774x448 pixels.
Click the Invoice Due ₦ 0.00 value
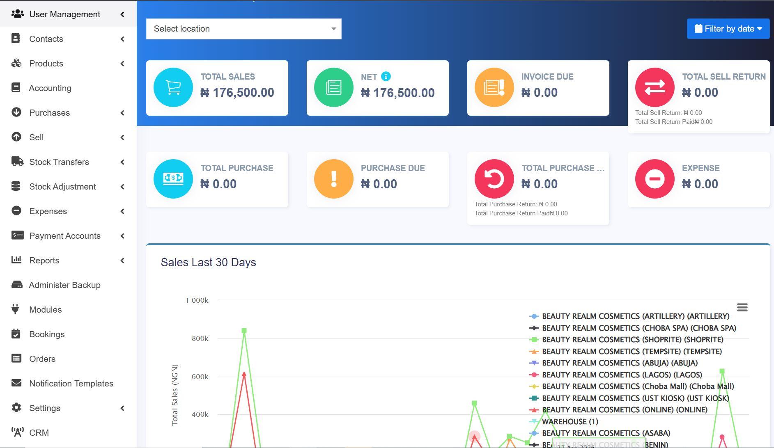540,93
